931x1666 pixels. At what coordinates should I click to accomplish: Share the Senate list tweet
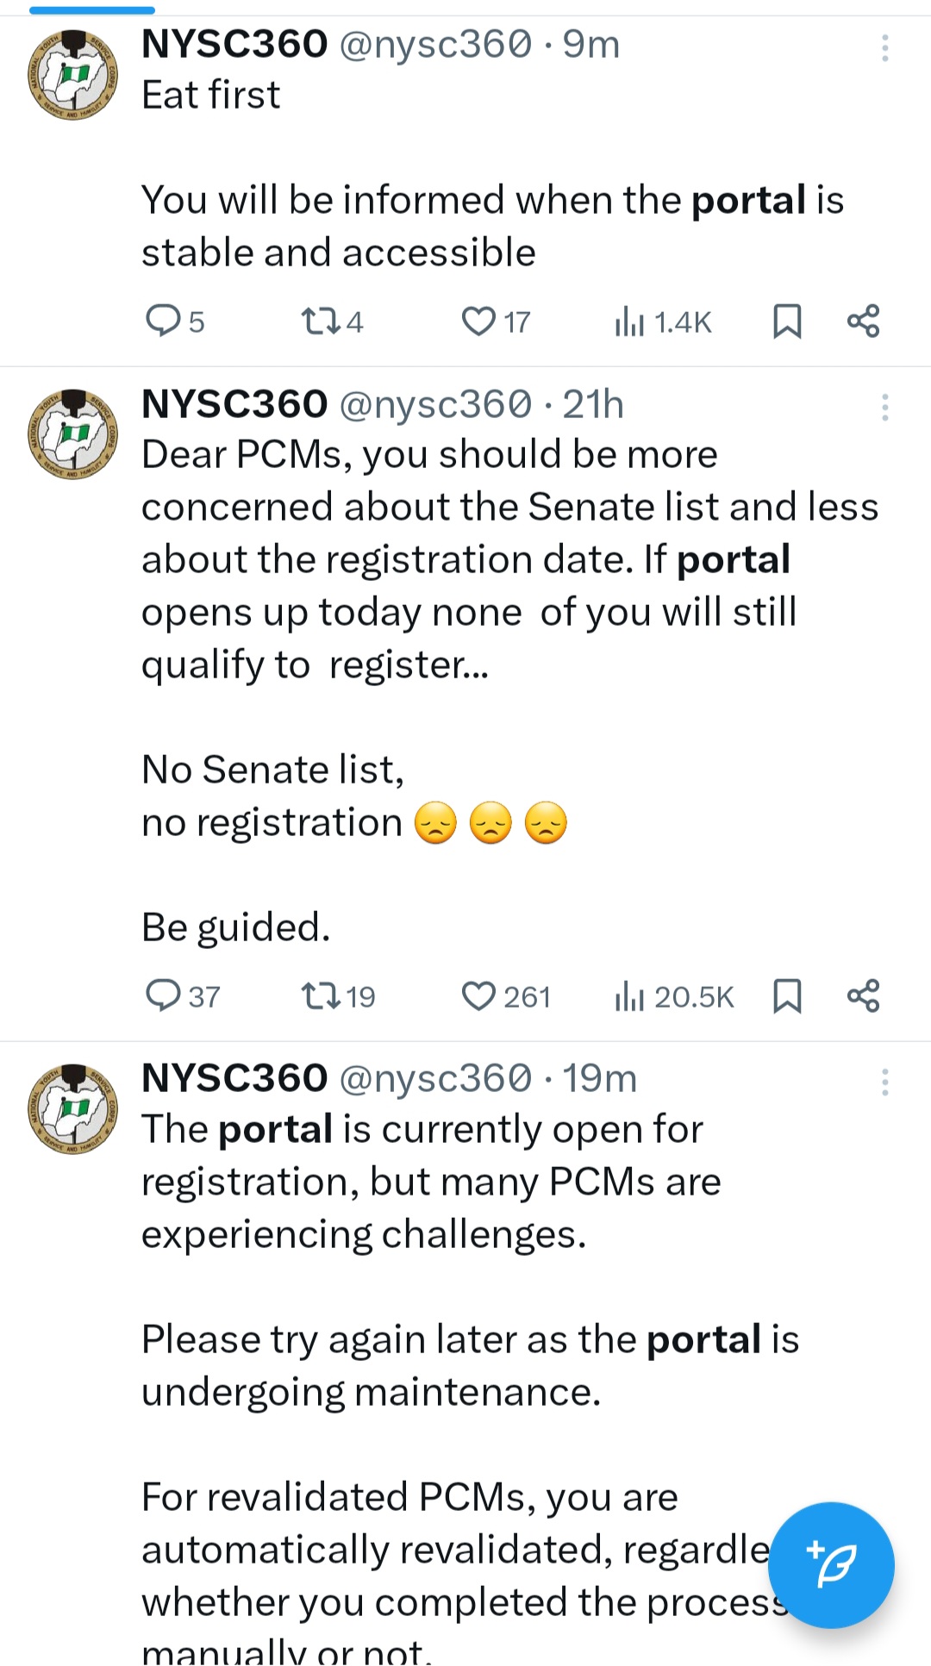[x=863, y=995]
